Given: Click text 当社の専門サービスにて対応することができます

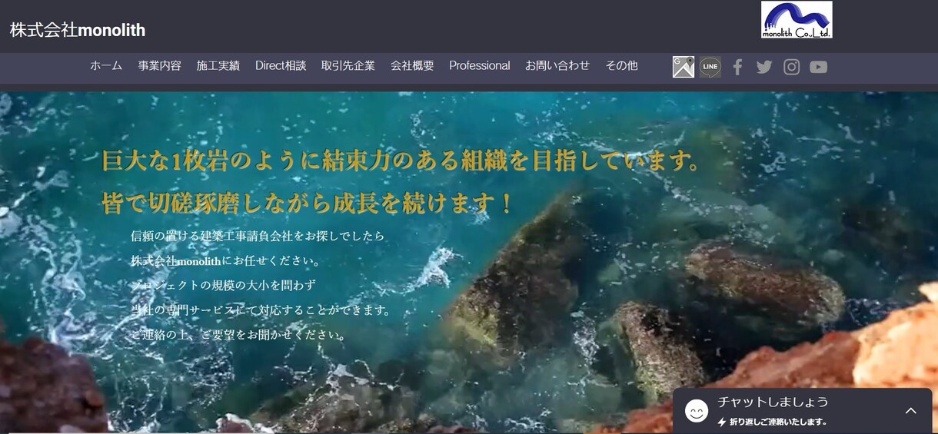Looking at the screenshot, I should [261, 310].
